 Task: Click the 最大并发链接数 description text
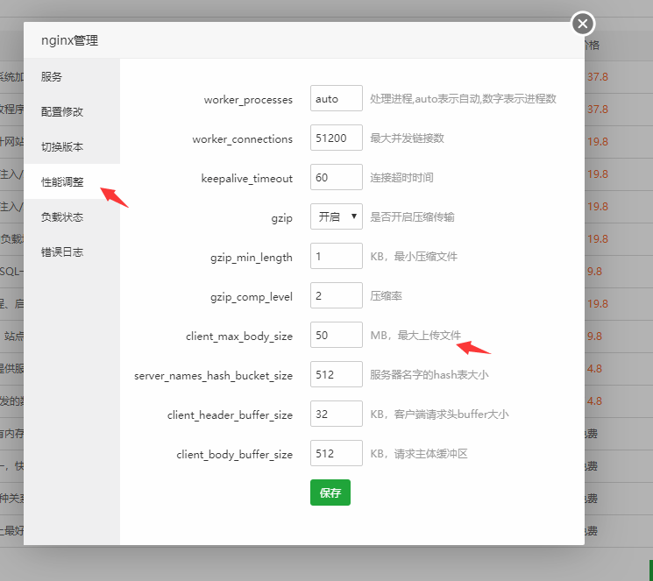[x=407, y=138]
